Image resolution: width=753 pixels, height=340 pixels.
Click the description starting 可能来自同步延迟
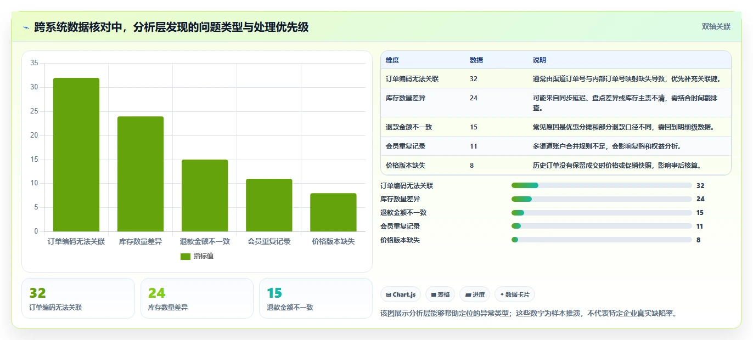[625, 103]
